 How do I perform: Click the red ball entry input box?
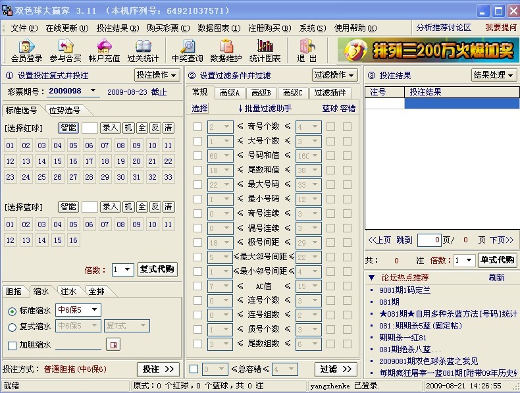pyautogui.click(x=90, y=128)
